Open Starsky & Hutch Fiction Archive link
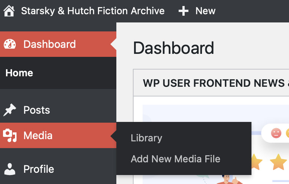289x184 pixels. [x=93, y=11]
